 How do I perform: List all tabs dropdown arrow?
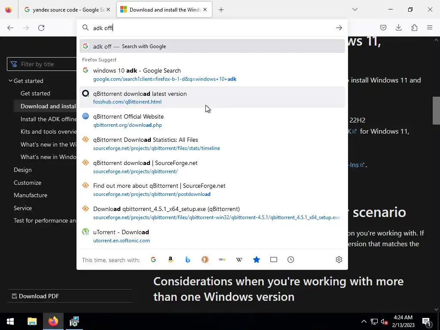[354, 9]
